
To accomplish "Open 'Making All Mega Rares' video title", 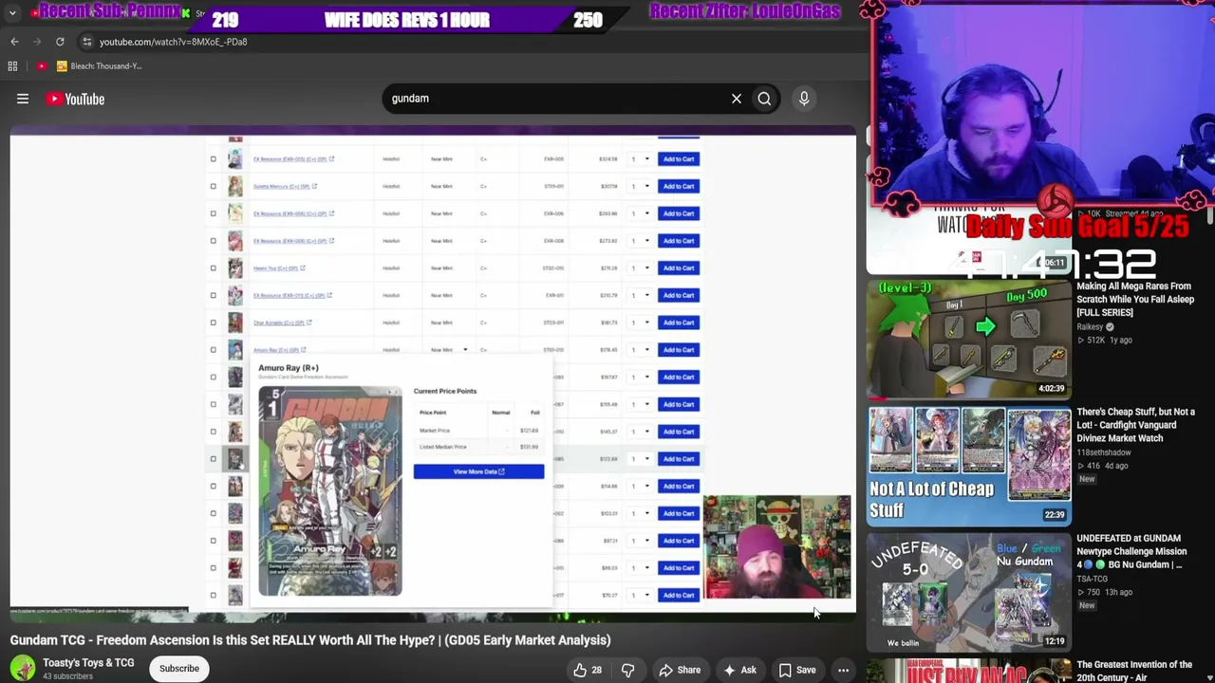I will point(1135,299).
